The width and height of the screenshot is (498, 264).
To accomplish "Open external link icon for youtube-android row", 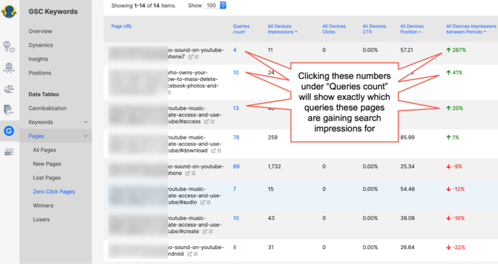I will click(189, 254).
